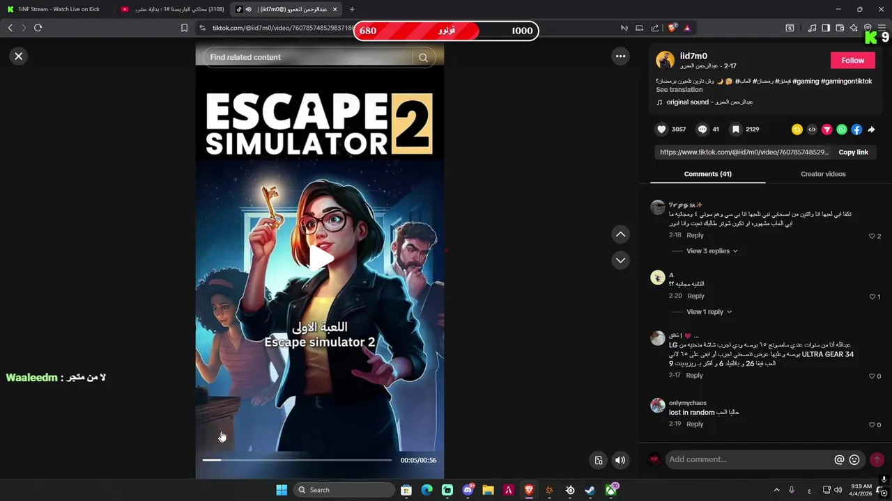Open a new browser tab
This screenshot has height=501, width=892.
coord(352,9)
